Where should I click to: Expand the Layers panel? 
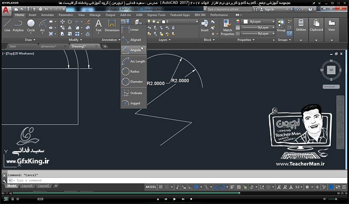pyautogui.click(x=165, y=40)
